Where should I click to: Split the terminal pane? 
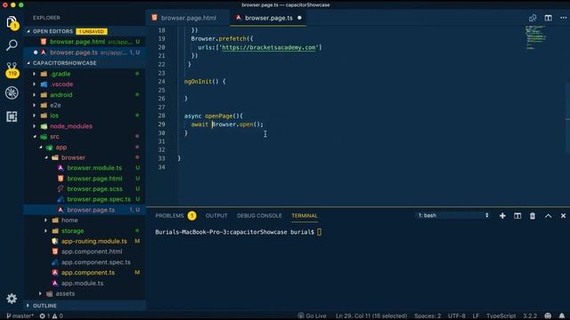tap(517, 216)
